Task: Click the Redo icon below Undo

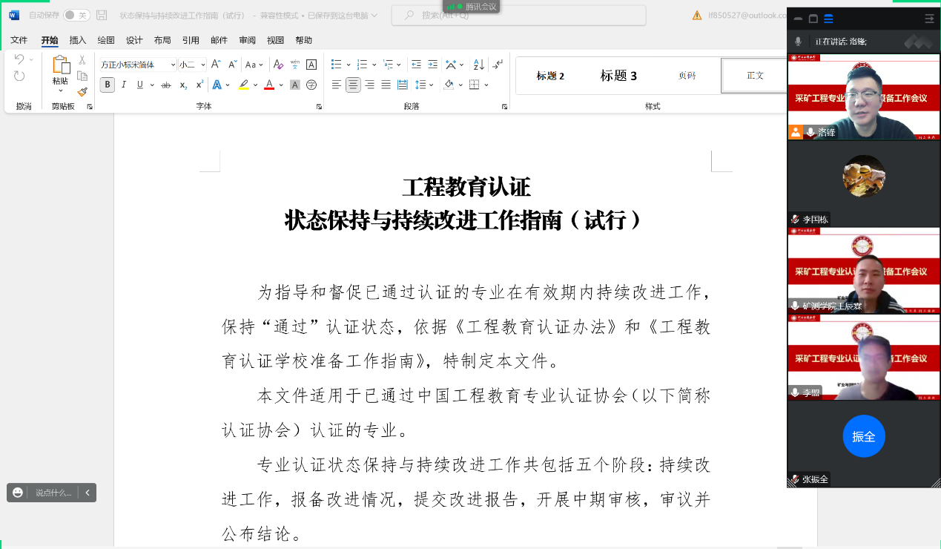Action: [x=19, y=76]
